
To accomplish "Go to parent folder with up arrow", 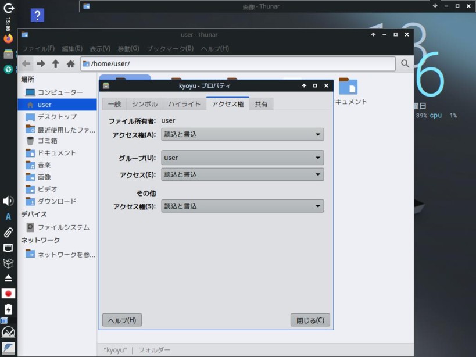I will (55, 64).
